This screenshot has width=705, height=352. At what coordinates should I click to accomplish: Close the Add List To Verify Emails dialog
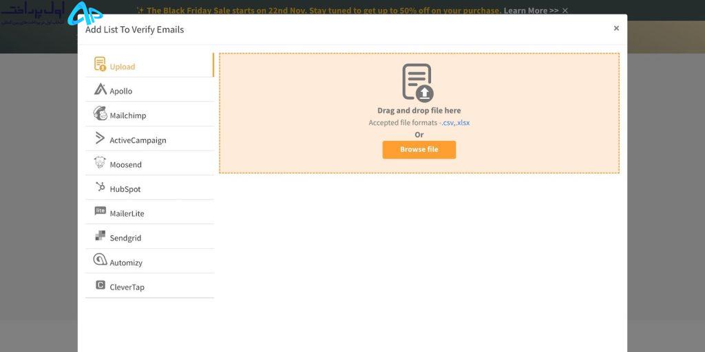click(616, 28)
